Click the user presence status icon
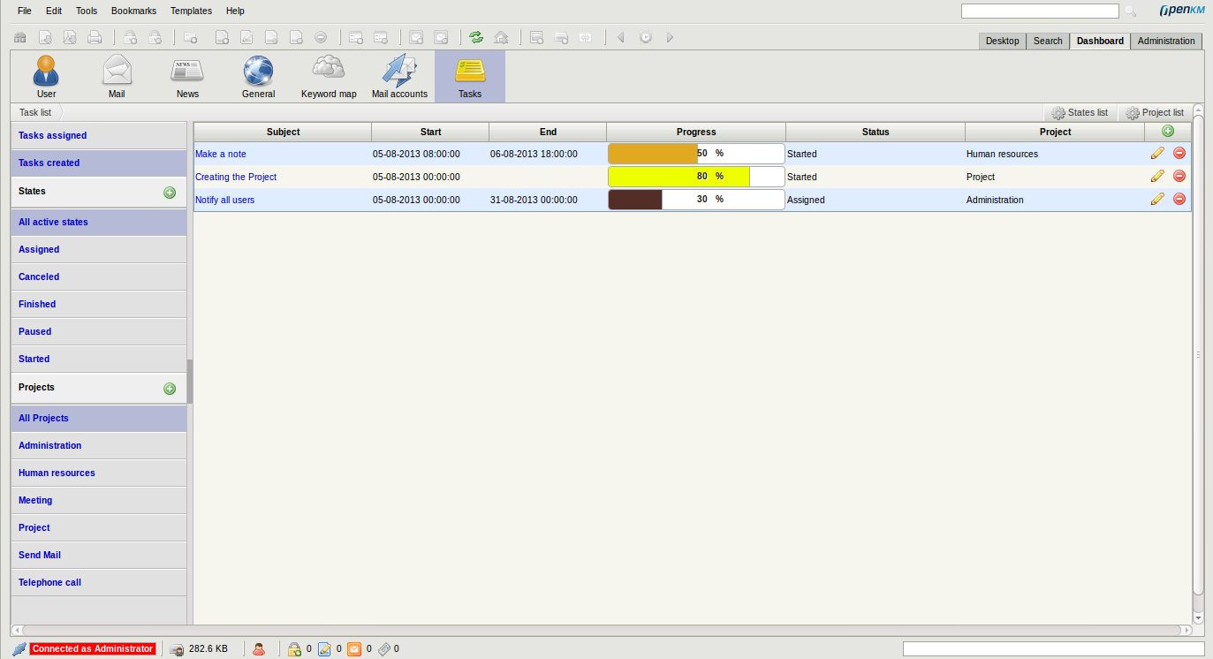1213x659 pixels. [x=259, y=648]
